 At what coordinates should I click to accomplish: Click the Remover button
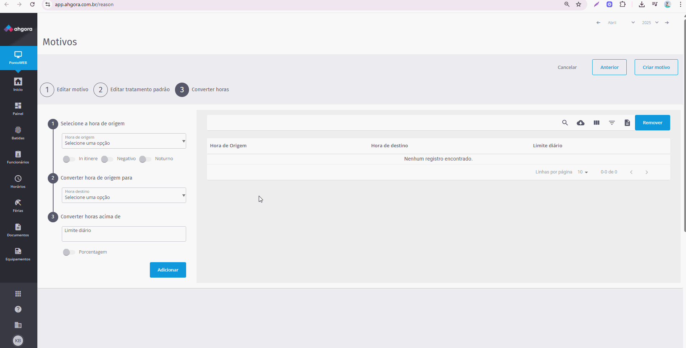653,122
